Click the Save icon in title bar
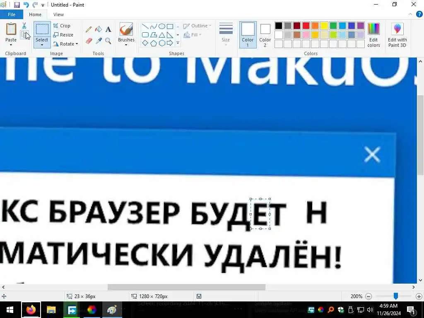Viewport: 424px width, 318px height. (17, 5)
